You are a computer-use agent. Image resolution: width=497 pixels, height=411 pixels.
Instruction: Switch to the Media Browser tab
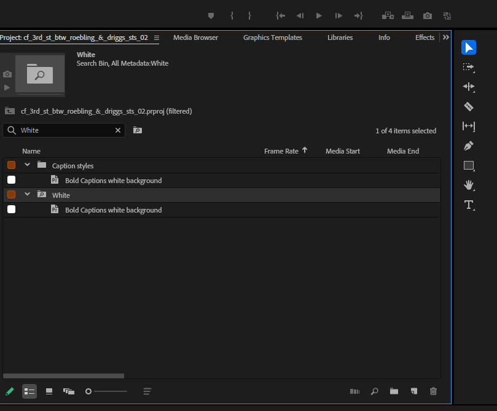(195, 37)
